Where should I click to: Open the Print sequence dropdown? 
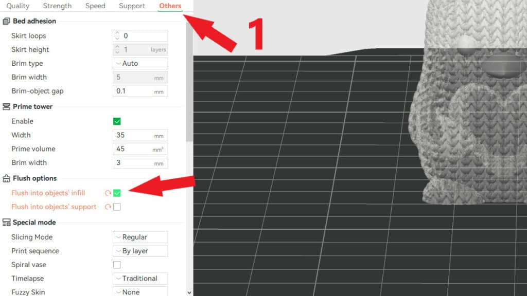[x=140, y=251]
